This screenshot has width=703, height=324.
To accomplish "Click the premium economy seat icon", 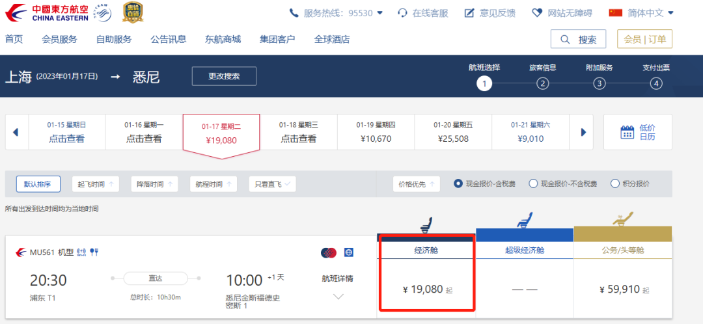I will 525,220.
